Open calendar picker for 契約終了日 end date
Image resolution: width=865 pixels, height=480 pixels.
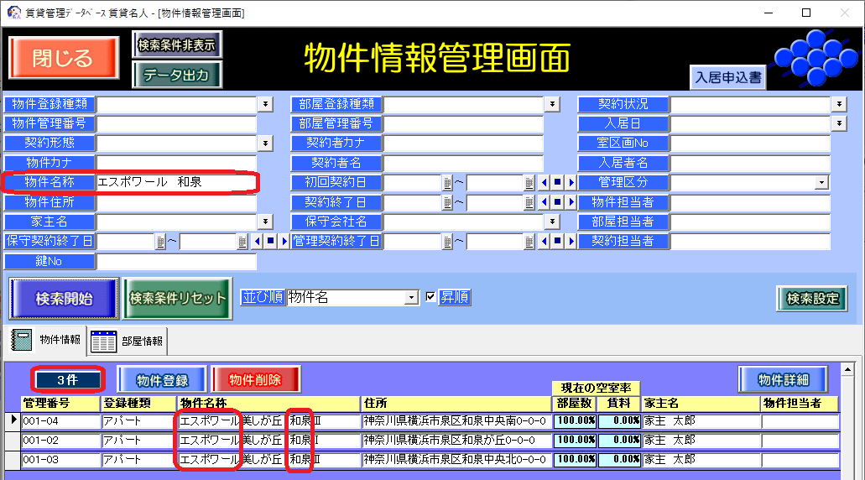click(x=529, y=202)
